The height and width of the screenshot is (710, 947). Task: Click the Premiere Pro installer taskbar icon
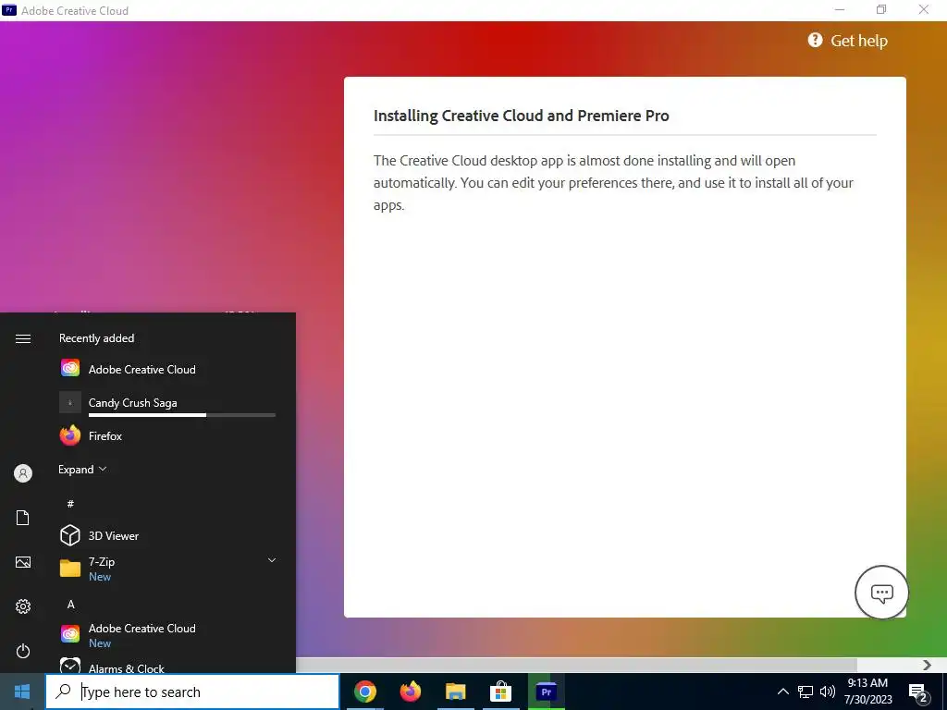coord(547,692)
